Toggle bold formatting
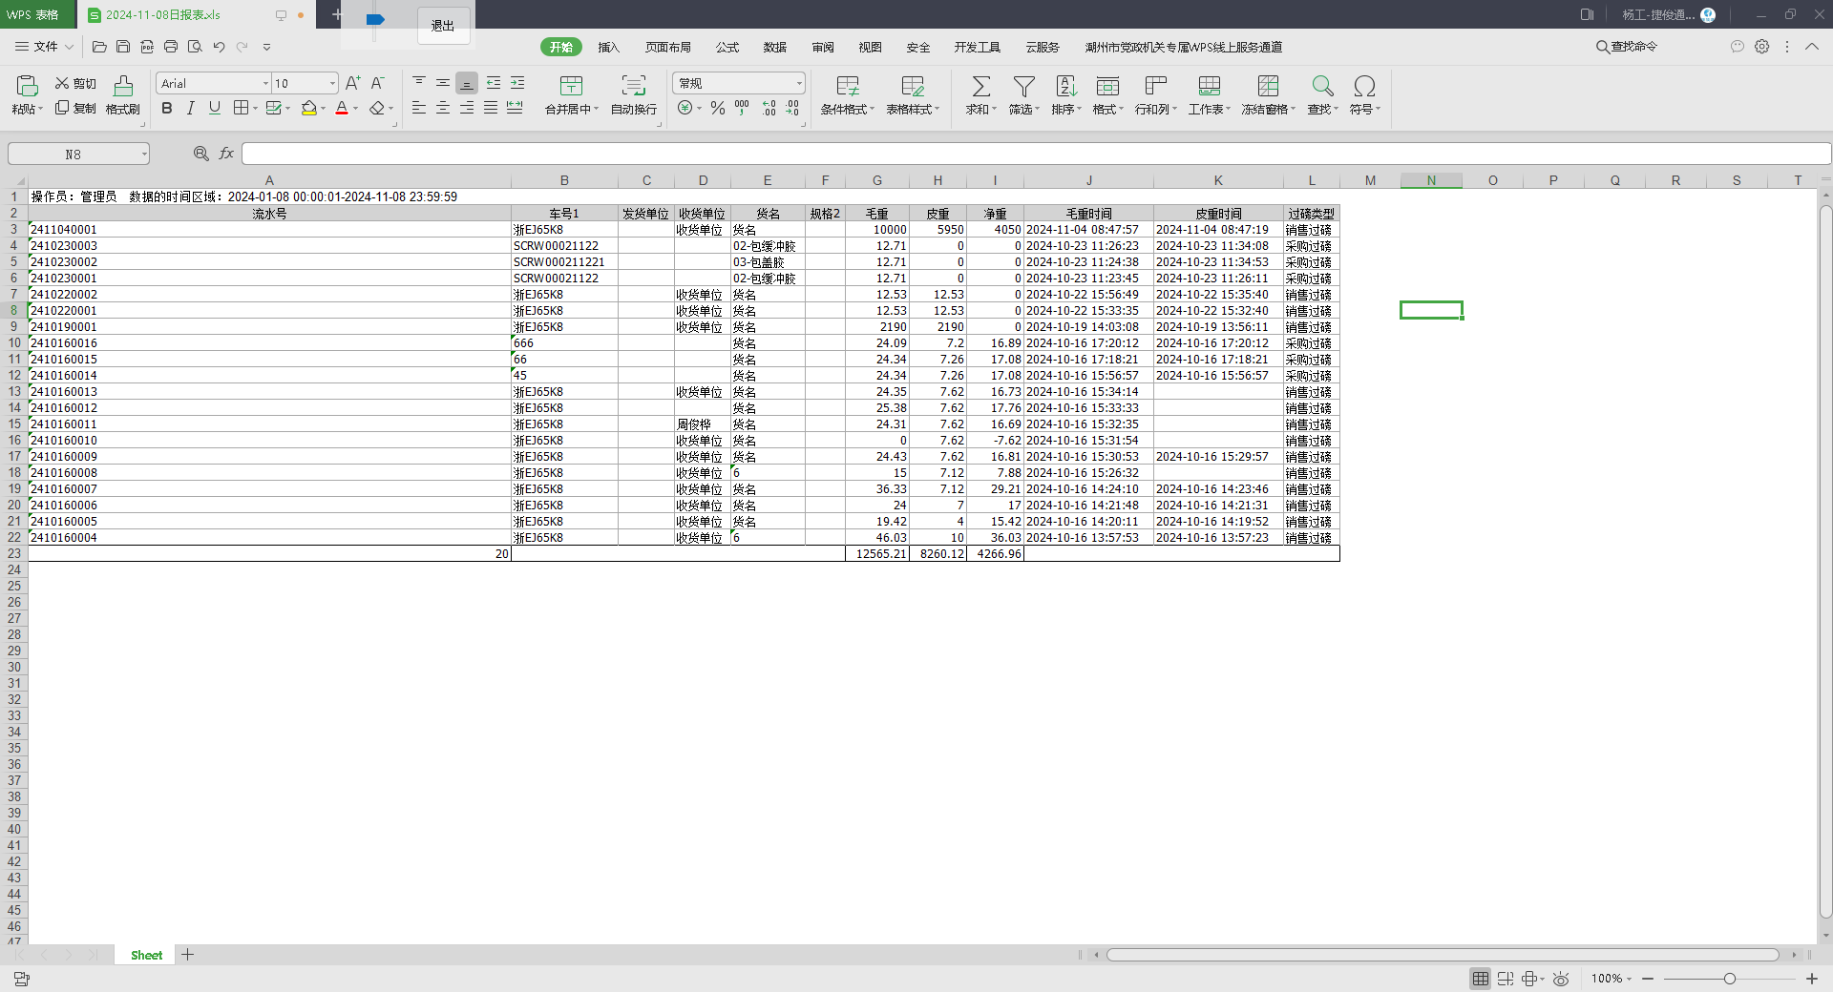Image resolution: width=1833 pixels, height=992 pixels. pos(167,109)
